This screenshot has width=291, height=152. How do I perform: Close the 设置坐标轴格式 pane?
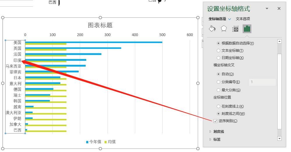tap(279, 8)
